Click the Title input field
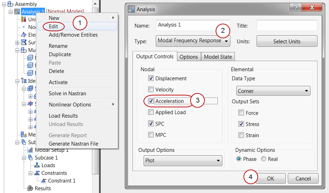 [287, 25]
